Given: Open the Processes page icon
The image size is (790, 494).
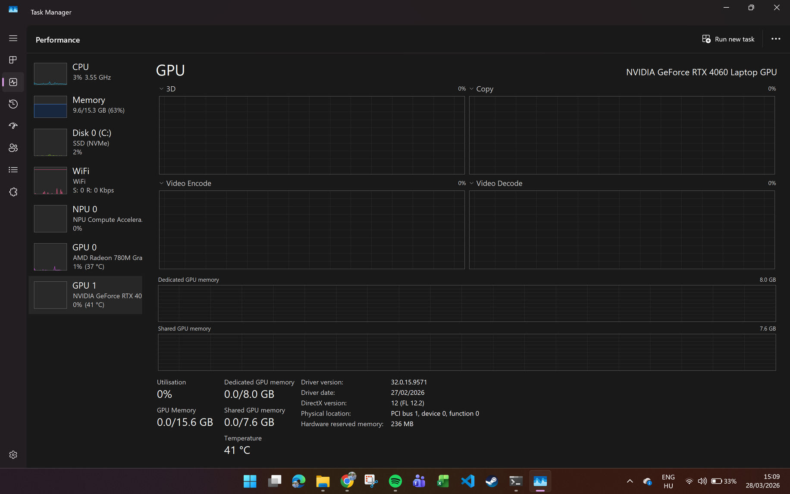Looking at the screenshot, I should [x=13, y=60].
